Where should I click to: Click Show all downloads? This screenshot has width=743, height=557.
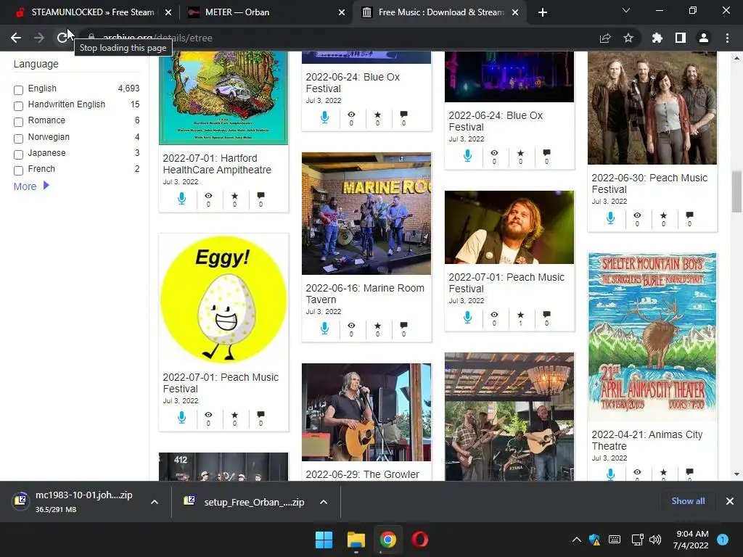tap(688, 501)
